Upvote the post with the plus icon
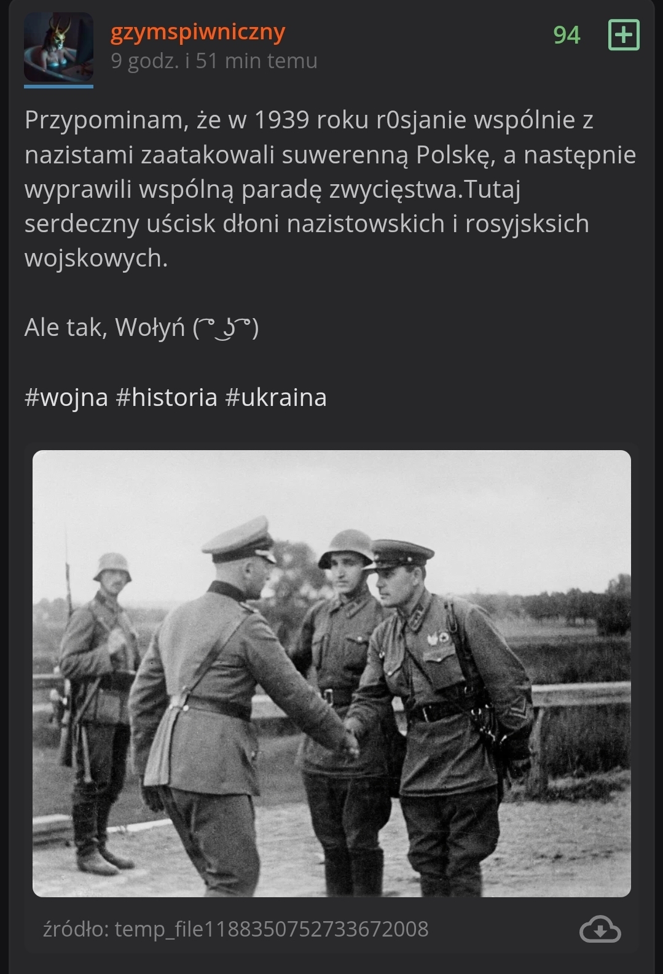Image resolution: width=663 pixels, height=974 pixels. click(x=624, y=34)
